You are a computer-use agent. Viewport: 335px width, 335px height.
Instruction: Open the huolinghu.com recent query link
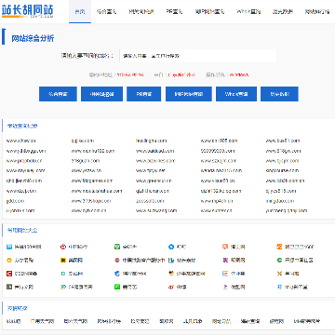[x=151, y=141]
